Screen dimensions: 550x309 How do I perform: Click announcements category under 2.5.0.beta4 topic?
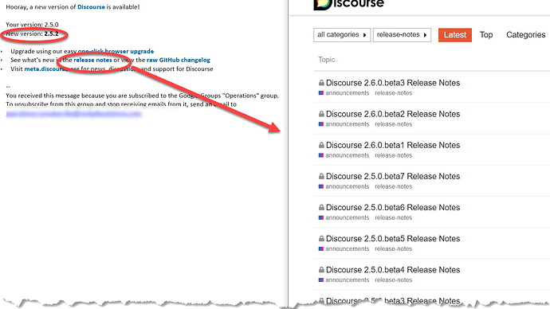[x=348, y=280]
